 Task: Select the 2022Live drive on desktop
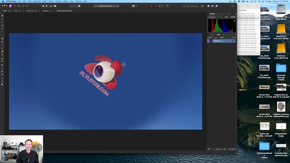click(281, 48)
